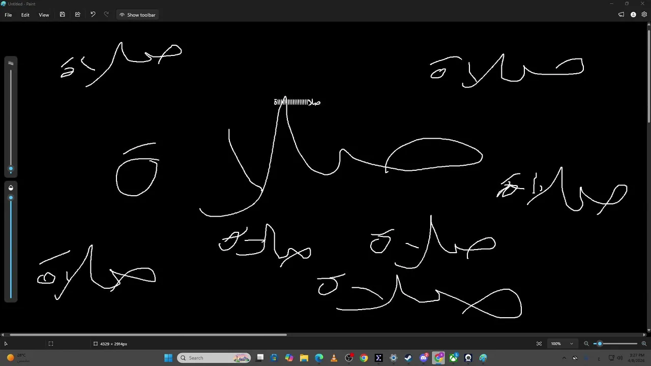
Task: Click the vertical canvas scrollbar
Action: [x=649, y=76]
